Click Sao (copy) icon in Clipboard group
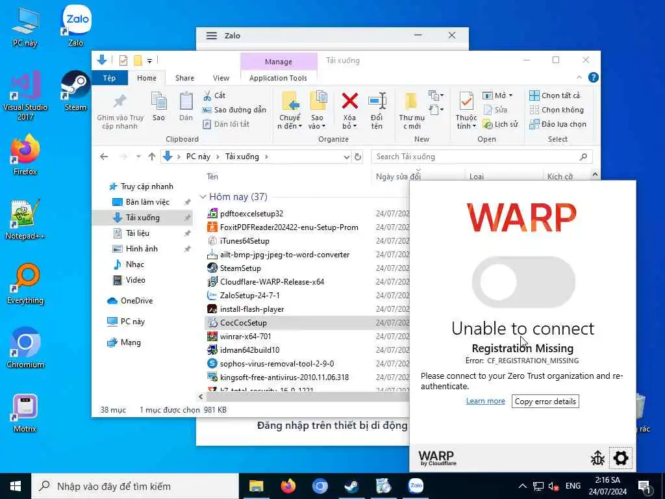 [x=158, y=107]
